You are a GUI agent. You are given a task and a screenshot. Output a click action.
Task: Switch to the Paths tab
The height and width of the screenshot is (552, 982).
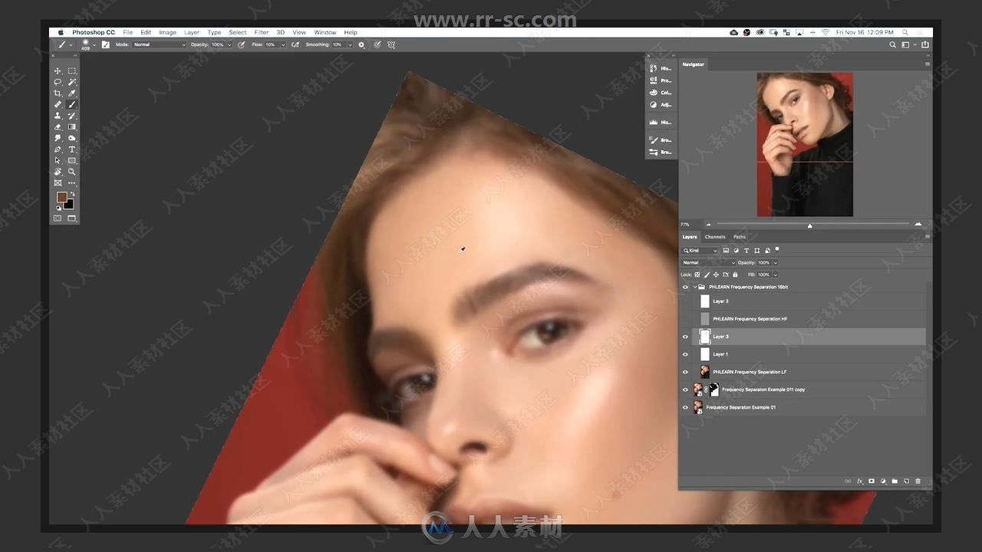pyautogui.click(x=740, y=237)
